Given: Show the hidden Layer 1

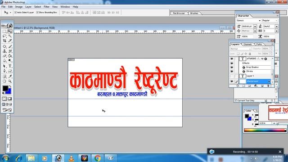Looking at the screenshot, I should (232, 76).
